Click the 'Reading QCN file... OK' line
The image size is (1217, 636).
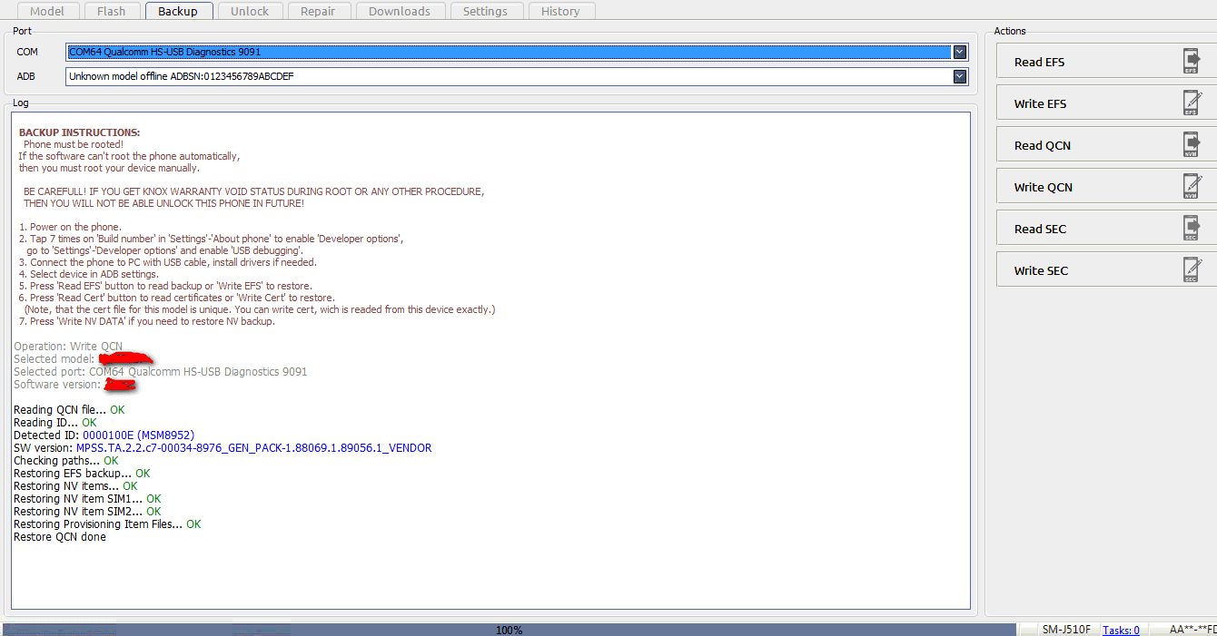(69, 410)
